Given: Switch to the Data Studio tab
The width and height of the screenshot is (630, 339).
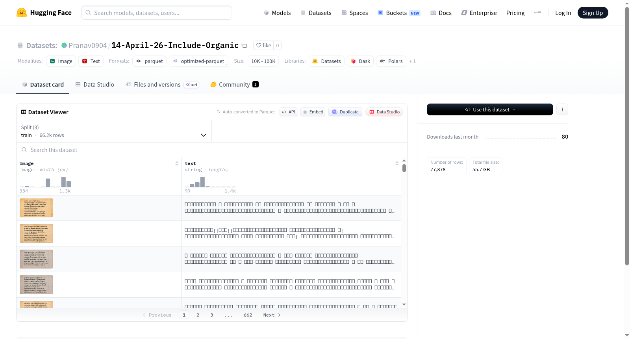Looking at the screenshot, I should [x=95, y=84].
